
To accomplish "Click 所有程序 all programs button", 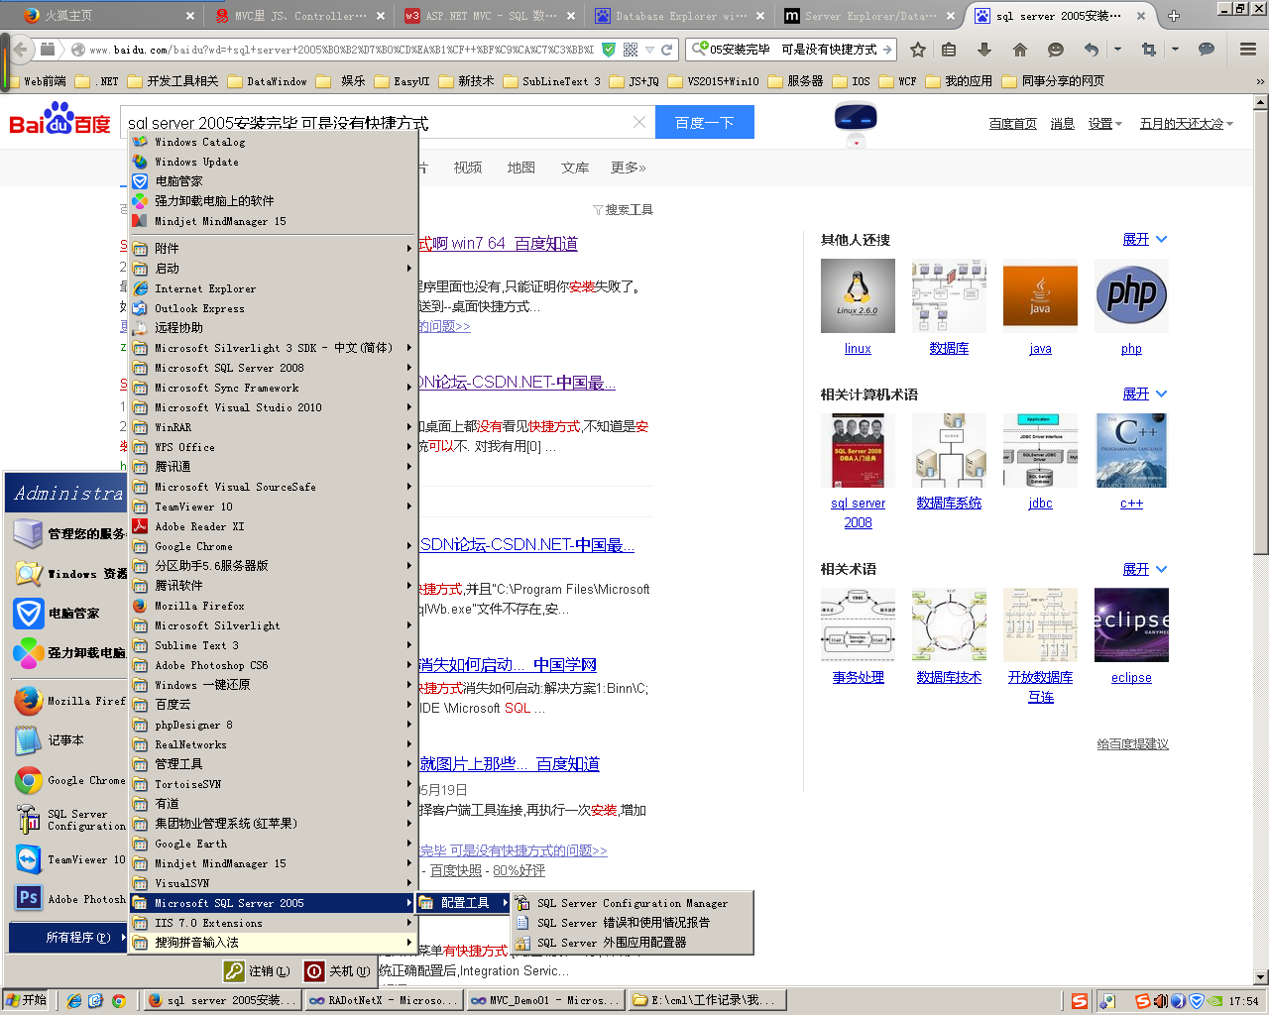I will [69, 937].
